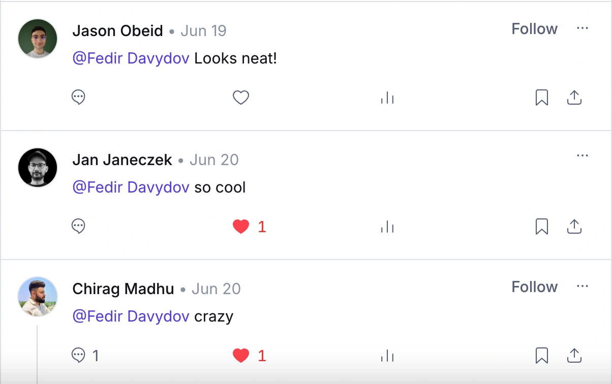The image size is (612, 384).
Task: Open more options for Jan Janeczek's comment
Action: pyautogui.click(x=583, y=155)
